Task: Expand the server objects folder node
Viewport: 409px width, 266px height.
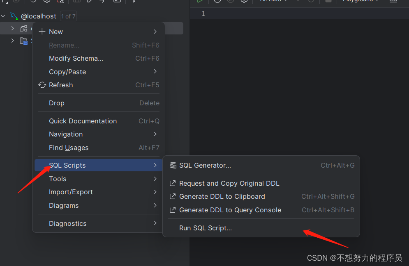Action: tap(12, 41)
